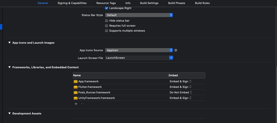
Task: Enable Requires full screen
Action: pyautogui.click(x=106, y=26)
